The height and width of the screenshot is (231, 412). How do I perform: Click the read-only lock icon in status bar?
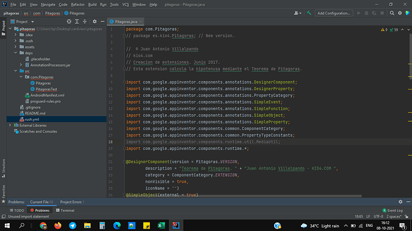407,217
